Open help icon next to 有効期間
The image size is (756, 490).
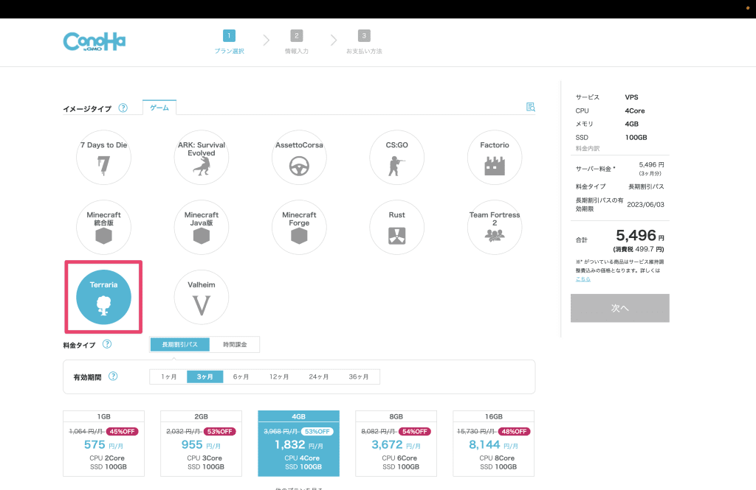point(113,376)
